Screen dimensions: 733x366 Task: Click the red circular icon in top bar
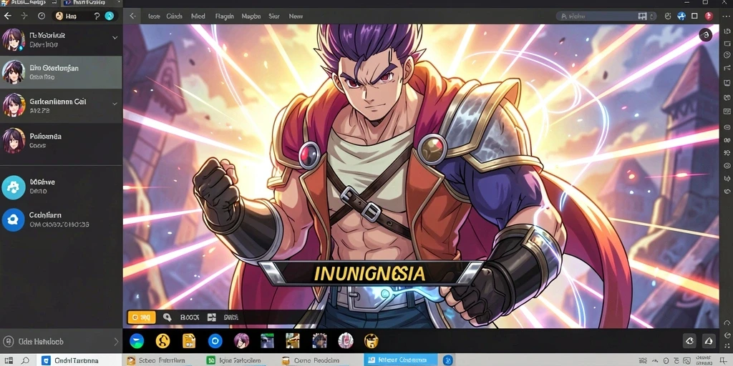point(709,16)
